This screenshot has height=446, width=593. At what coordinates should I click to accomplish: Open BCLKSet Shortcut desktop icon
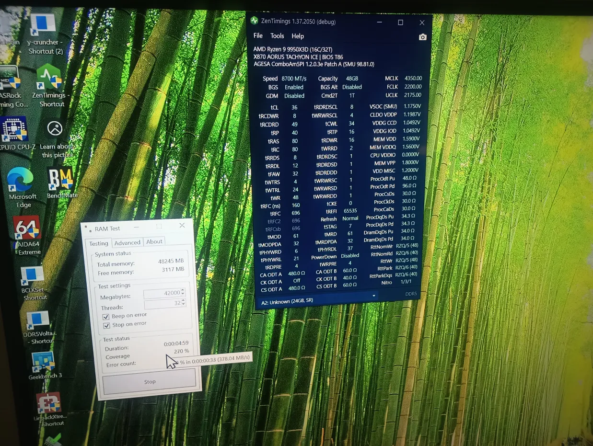click(x=34, y=284)
